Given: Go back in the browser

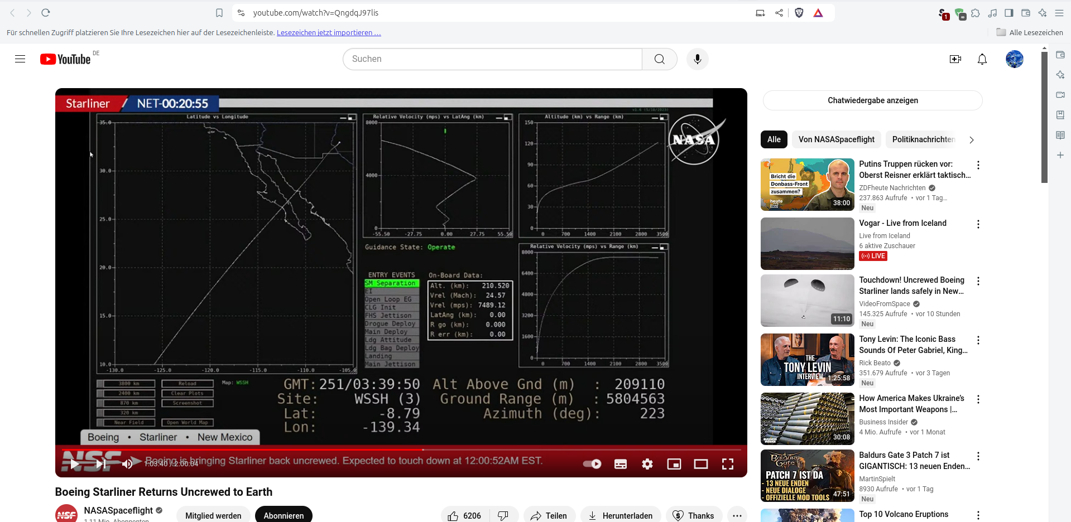Looking at the screenshot, I should 12,12.
